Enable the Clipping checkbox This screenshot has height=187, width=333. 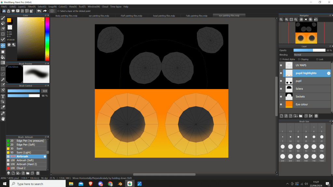(299, 60)
